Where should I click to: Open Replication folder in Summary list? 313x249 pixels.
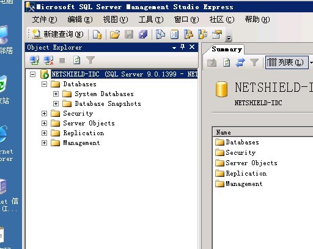tap(241, 173)
